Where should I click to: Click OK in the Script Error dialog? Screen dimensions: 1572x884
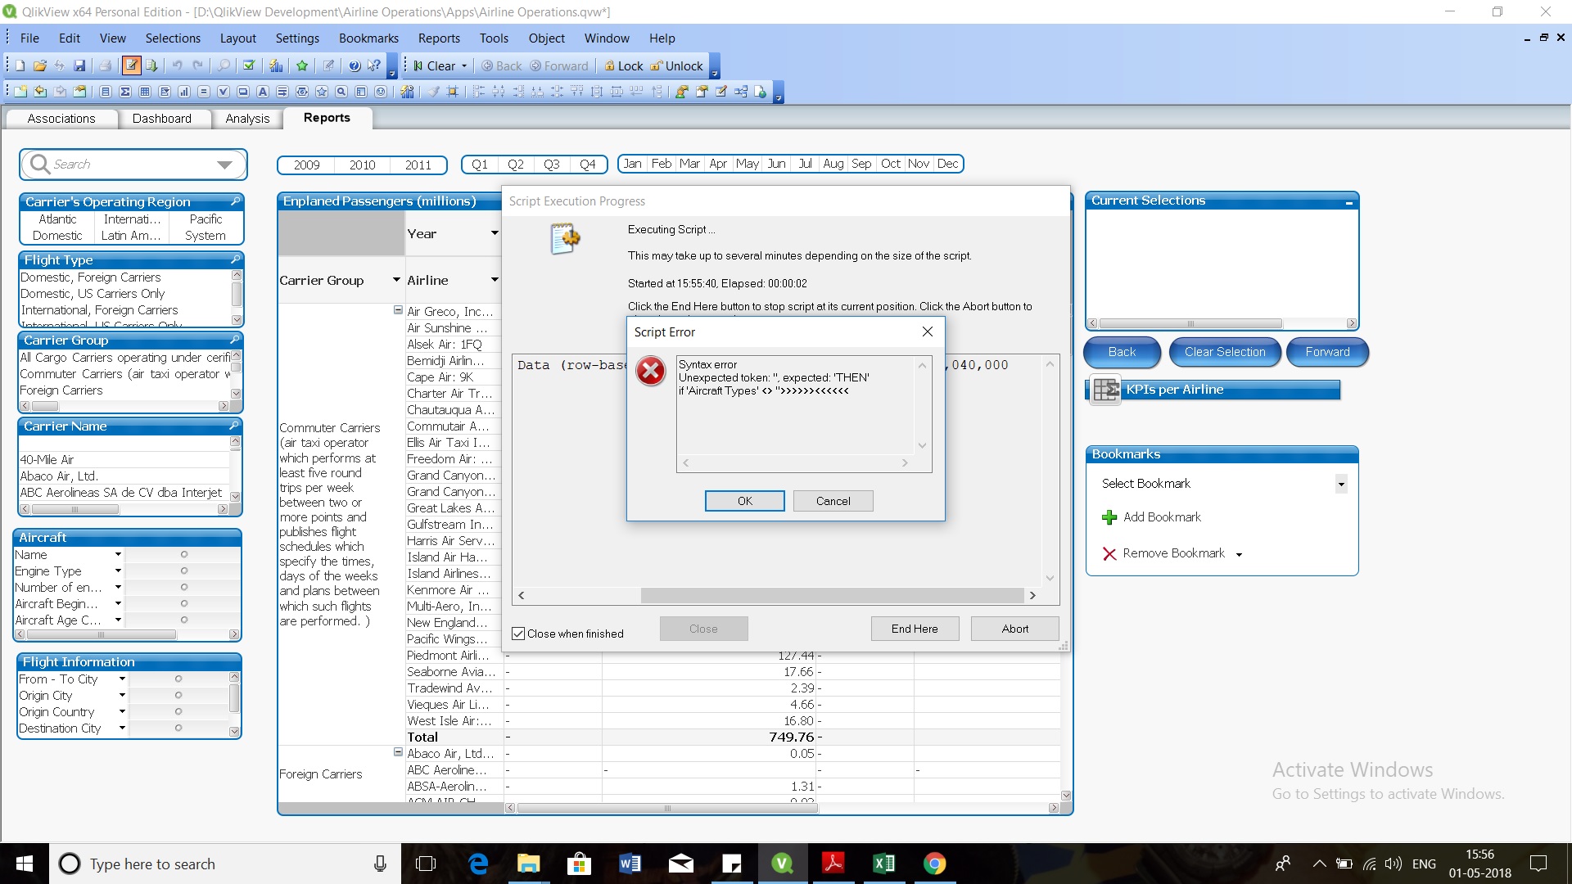(744, 501)
